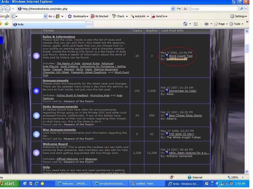Click the Check spelling toolbar button
Screen dimensions: 253x189
(118, 16)
